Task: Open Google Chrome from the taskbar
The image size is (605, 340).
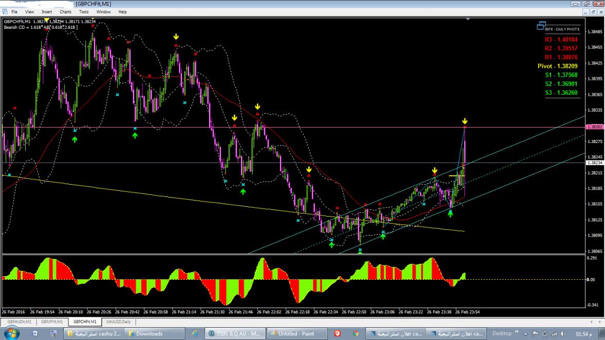Action: pos(355,333)
